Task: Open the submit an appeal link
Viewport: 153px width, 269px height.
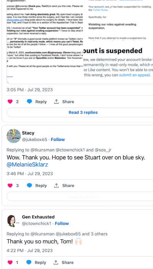Action: tap(135, 75)
